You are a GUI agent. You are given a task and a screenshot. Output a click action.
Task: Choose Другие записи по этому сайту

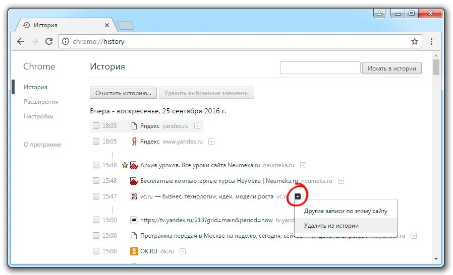click(x=346, y=211)
